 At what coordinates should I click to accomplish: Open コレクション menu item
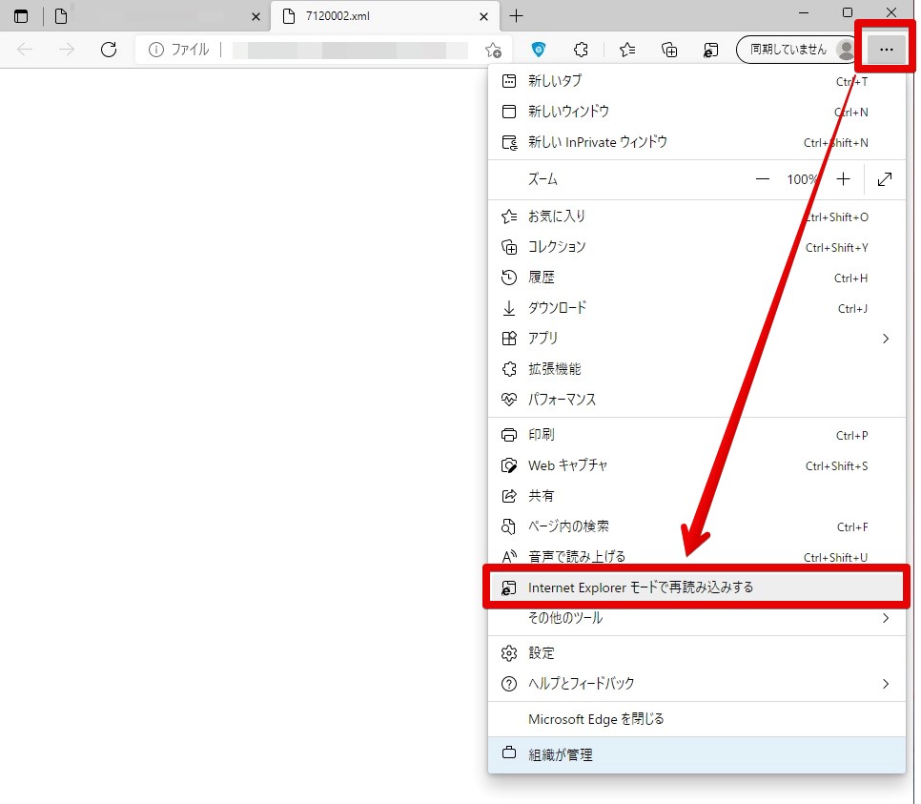tap(697, 247)
